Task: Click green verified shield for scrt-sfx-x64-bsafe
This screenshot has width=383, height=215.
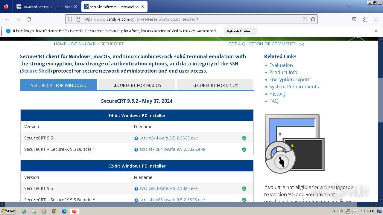Action: (244, 150)
